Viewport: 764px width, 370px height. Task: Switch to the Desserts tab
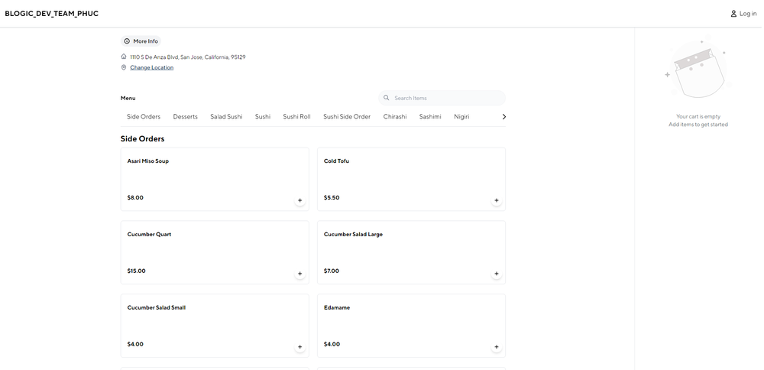[186, 116]
